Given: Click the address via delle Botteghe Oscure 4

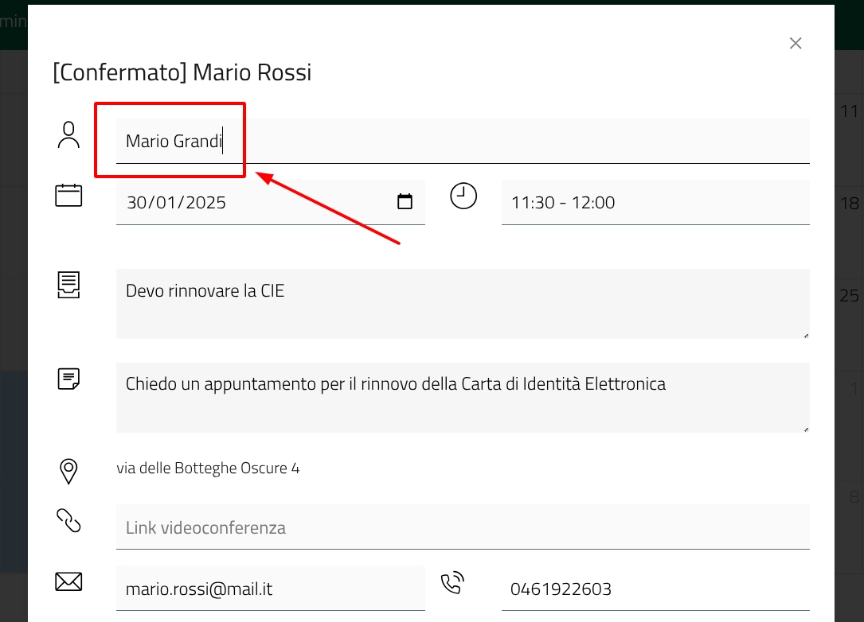Looking at the screenshot, I should coord(208,468).
